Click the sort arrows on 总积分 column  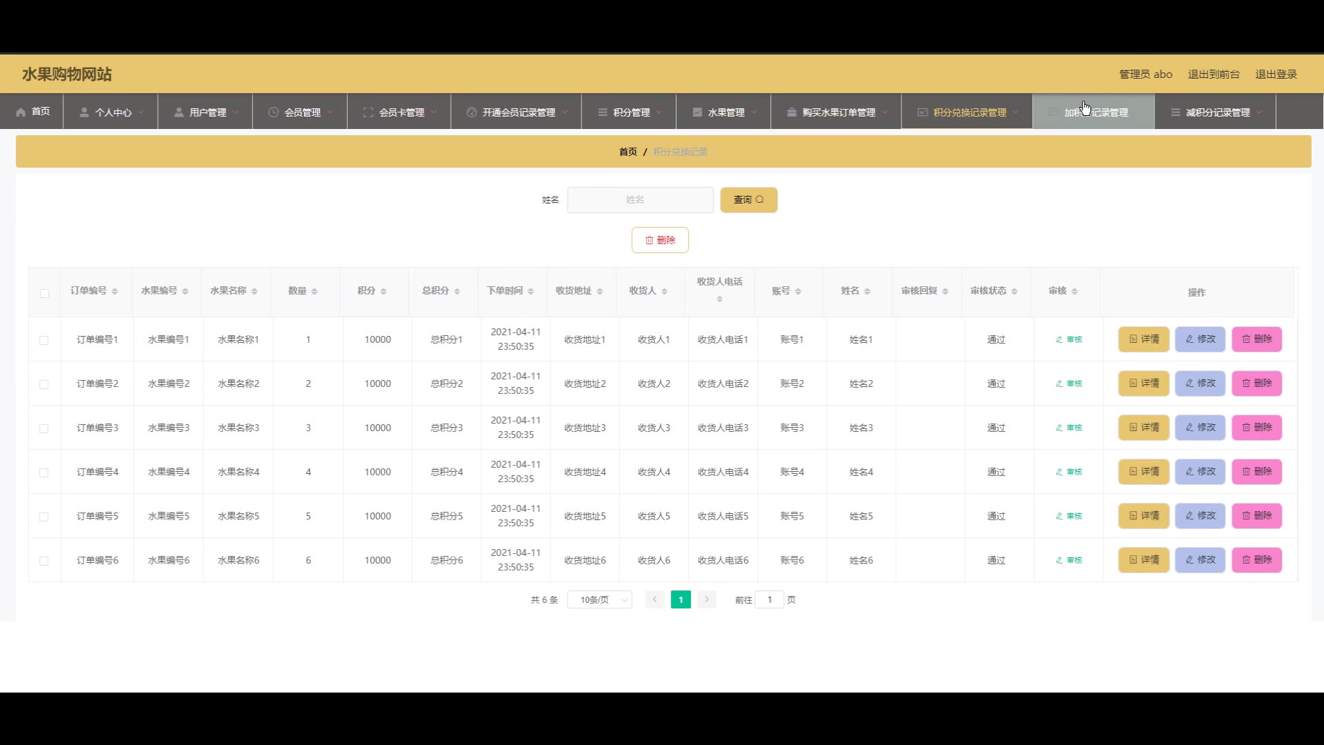coord(457,292)
